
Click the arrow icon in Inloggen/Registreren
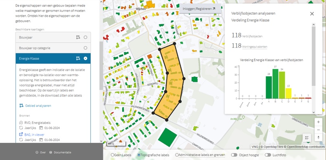(214, 9)
